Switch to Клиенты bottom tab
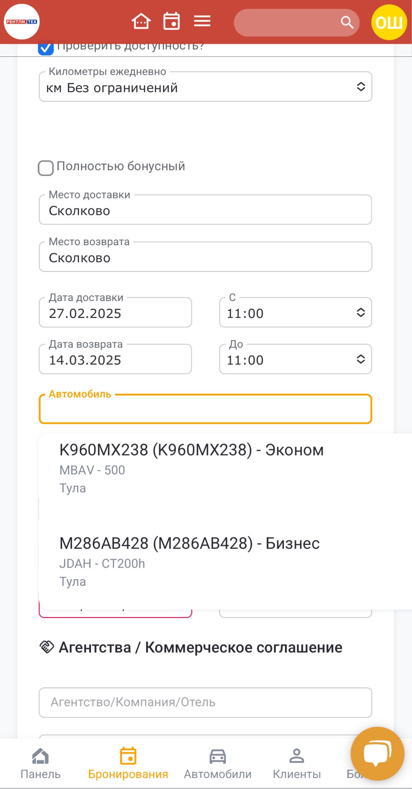412x789 pixels. 297,764
